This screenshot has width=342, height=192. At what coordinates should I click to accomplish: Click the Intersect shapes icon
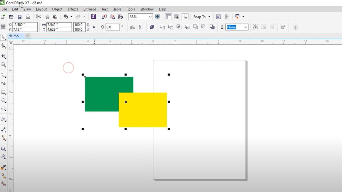pyautogui.click(x=179, y=27)
